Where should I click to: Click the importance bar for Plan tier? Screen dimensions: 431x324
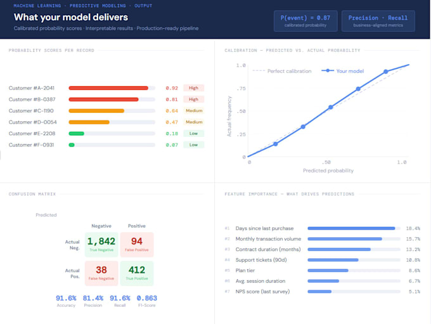click(328, 271)
